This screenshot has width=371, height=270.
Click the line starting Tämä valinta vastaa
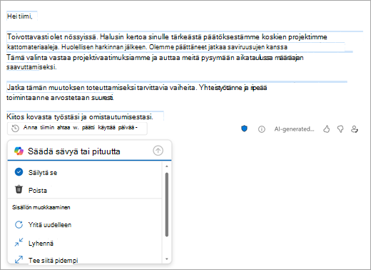(x=155, y=58)
